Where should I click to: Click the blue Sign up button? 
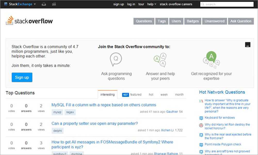click(22, 77)
